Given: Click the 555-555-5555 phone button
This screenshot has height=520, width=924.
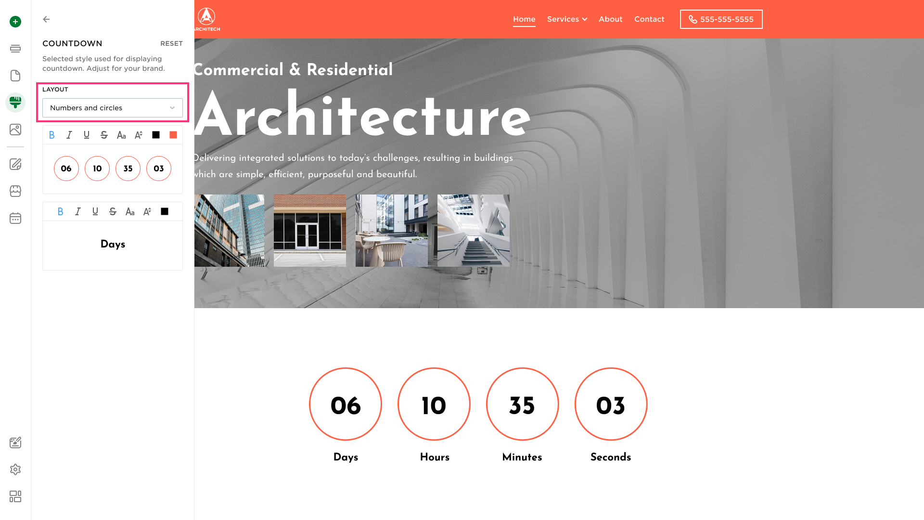Looking at the screenshot, I should [x=721, y=19].
